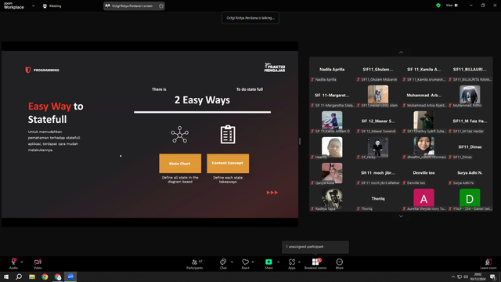Open options on Octgi Ristya Perdana's screen pill
Image resolution: width=501 pixels, height=282 pixels.
161,5
